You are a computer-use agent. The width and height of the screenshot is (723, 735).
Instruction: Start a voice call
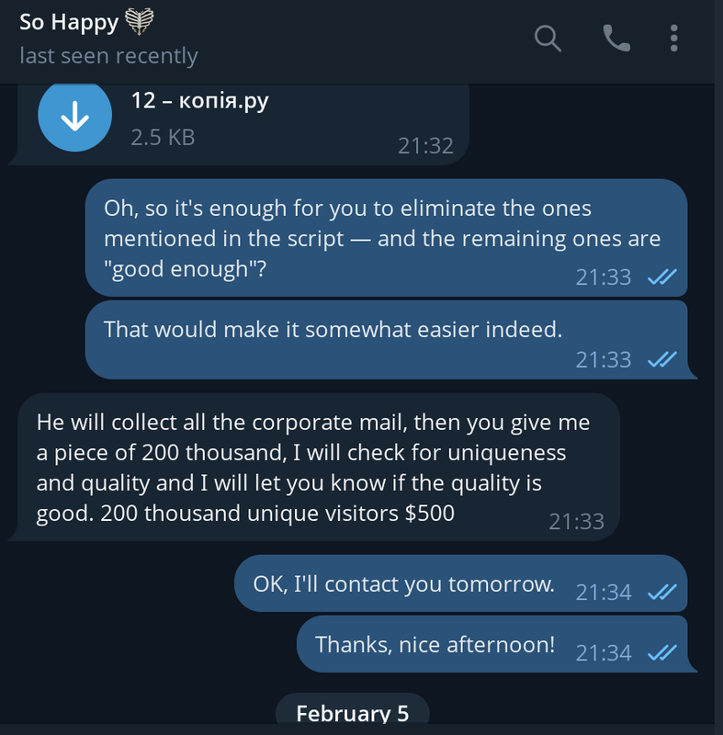[616, 38]
